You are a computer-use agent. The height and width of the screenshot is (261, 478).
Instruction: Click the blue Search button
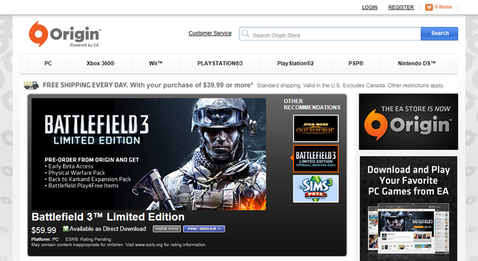pos(439,33)
